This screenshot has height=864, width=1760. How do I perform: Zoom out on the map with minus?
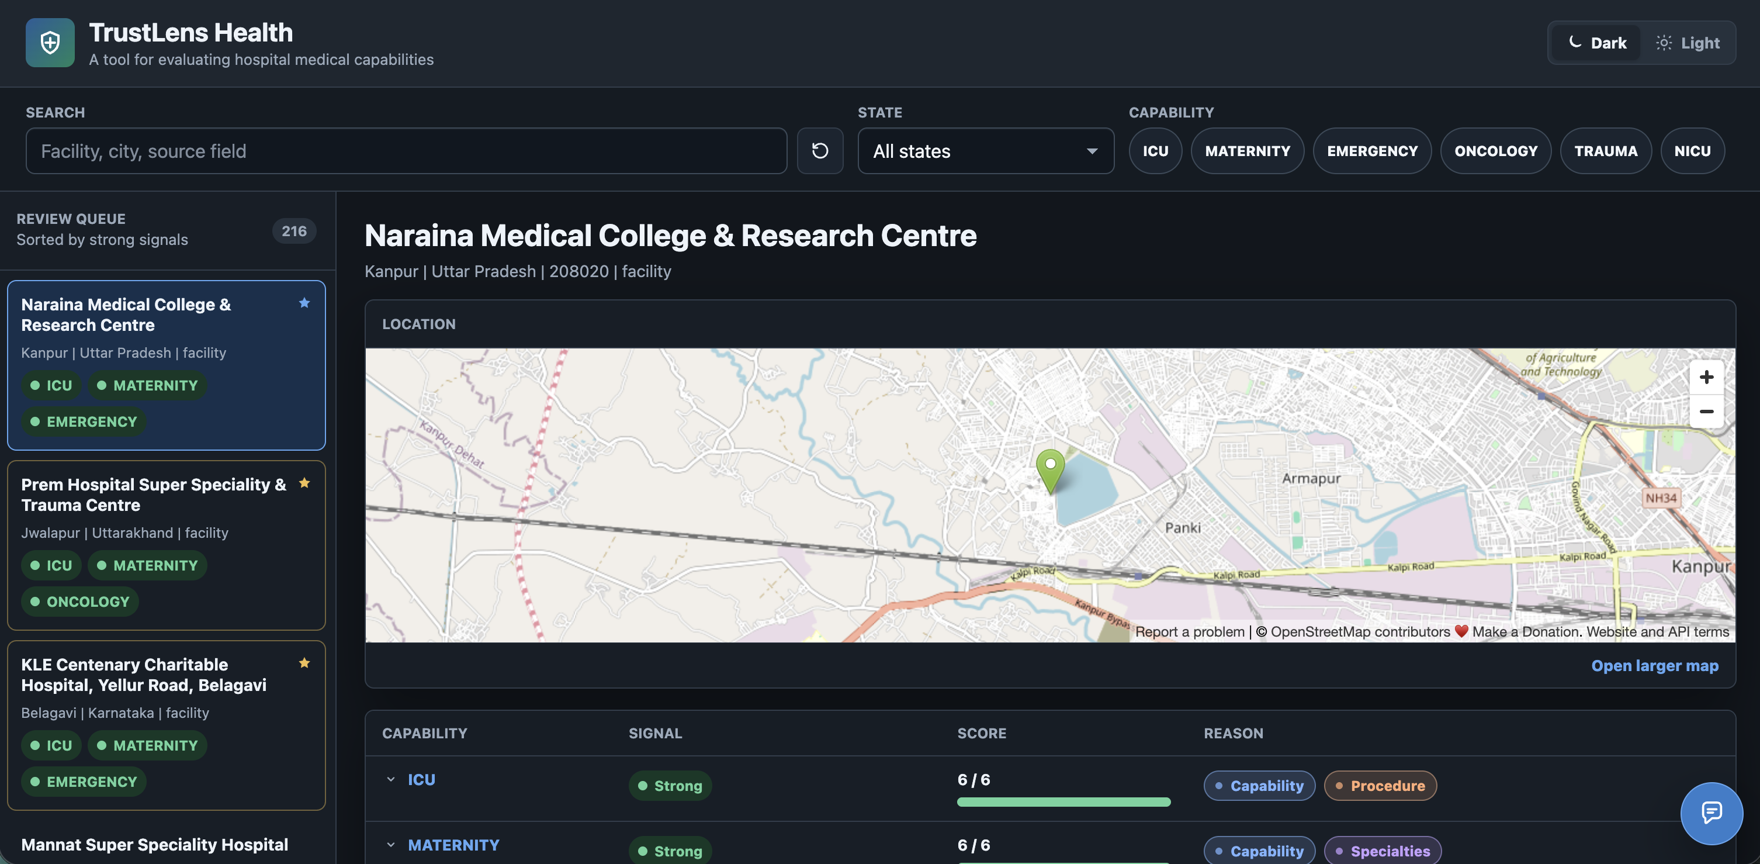click(1706, 412)
